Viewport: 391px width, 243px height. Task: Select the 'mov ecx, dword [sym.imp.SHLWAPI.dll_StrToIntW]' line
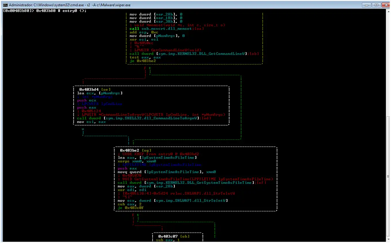point(173,200)
